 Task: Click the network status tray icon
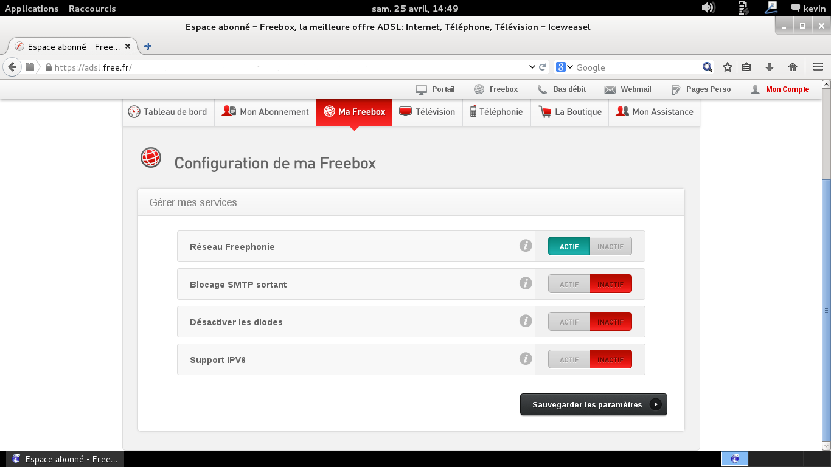pyautogui.click(x=743, y=8)
